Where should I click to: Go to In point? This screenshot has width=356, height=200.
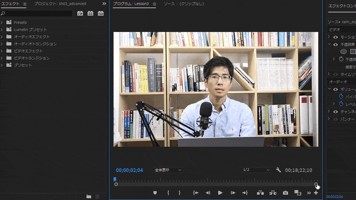(x=196, y=193)
